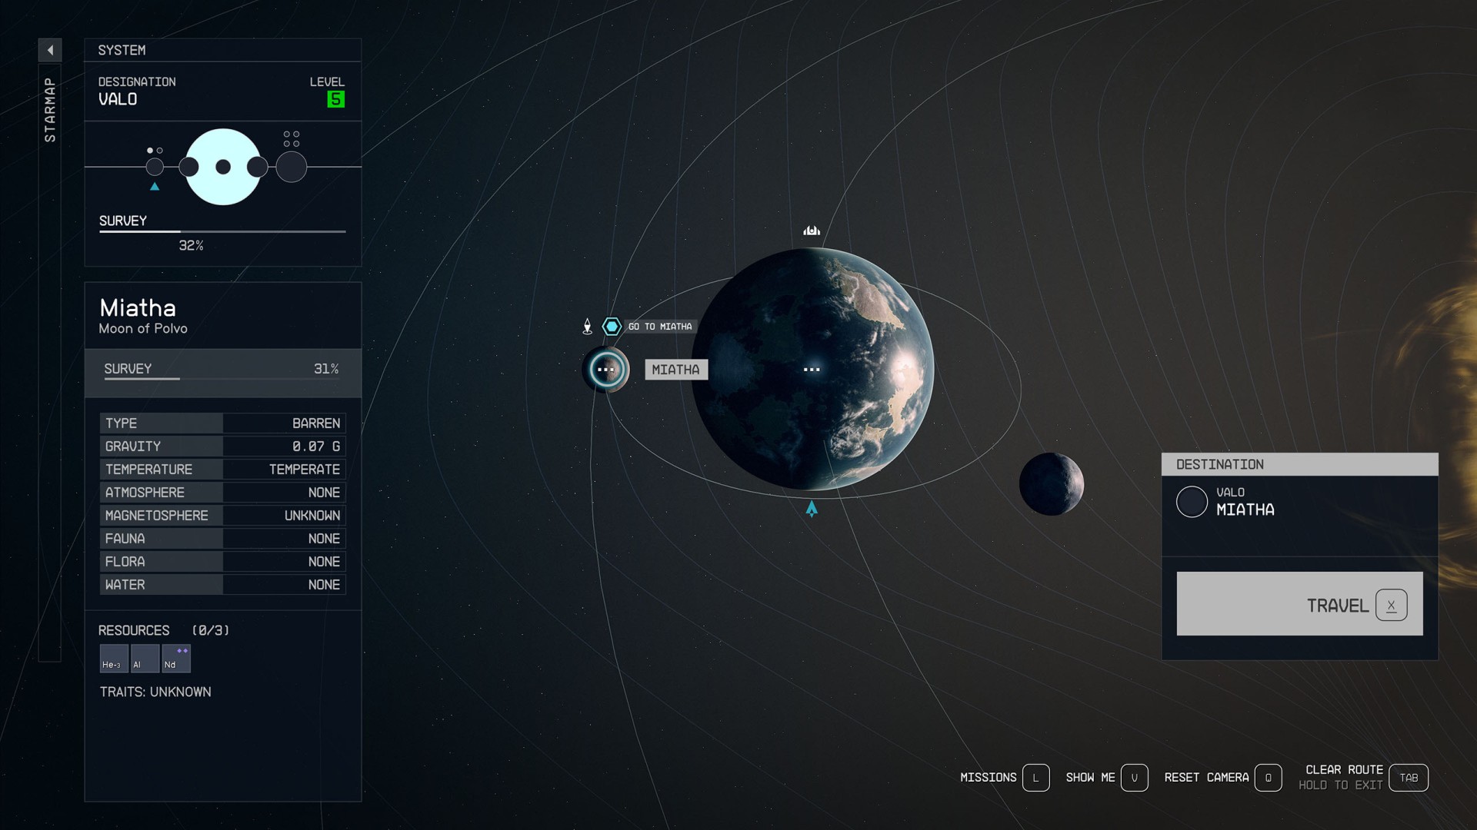The height and width of the screenshot is (830, 1477).
Task: Click the DESTINATION panel header
Action: click(1299, 464)
